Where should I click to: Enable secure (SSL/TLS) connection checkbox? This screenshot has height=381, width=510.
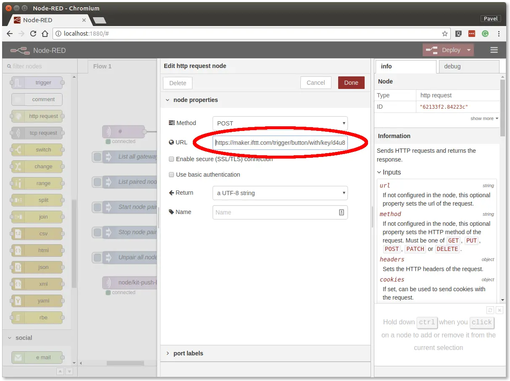click(x=171, y=159)
